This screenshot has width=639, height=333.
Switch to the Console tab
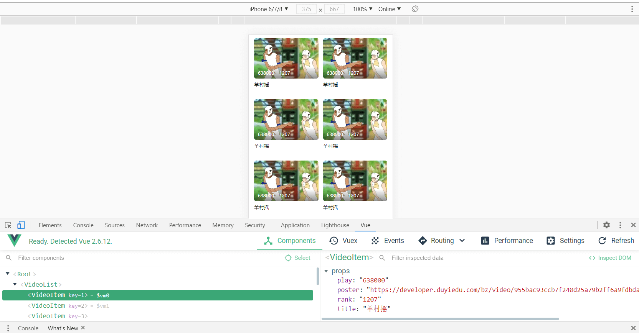(83, 225)
